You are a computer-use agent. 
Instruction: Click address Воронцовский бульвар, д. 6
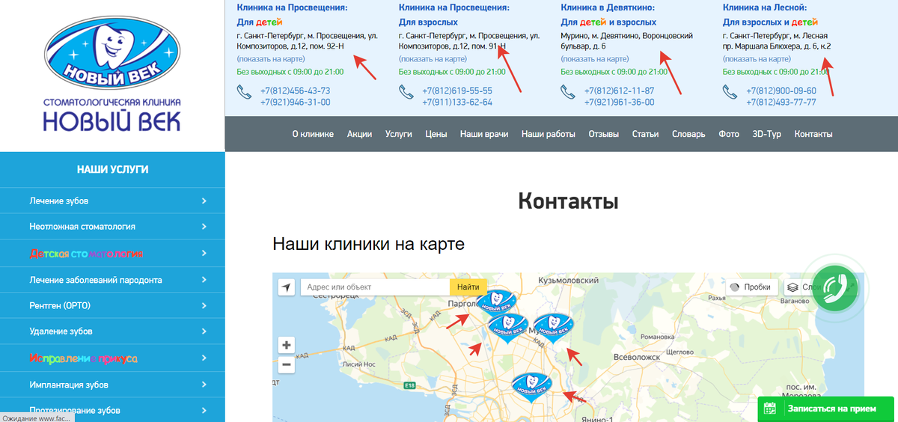point(626,40)
